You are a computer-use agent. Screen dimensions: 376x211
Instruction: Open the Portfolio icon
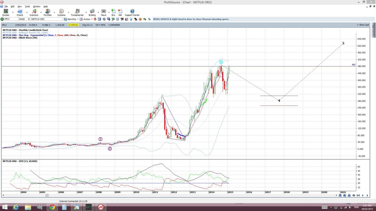tap(47, 11)
